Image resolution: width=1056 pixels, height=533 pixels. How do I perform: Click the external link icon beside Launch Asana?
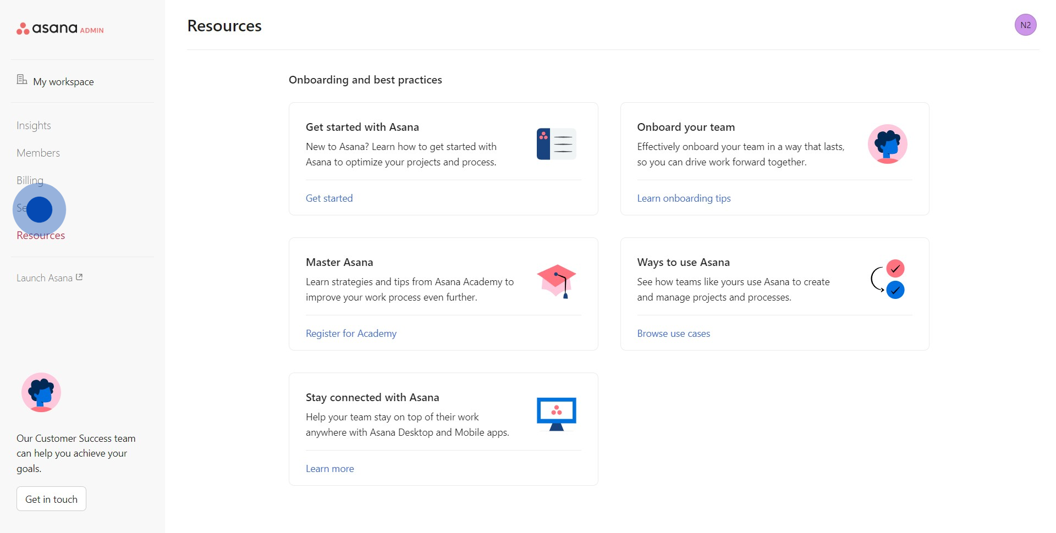pyautogui.click(x=79, y=277)
